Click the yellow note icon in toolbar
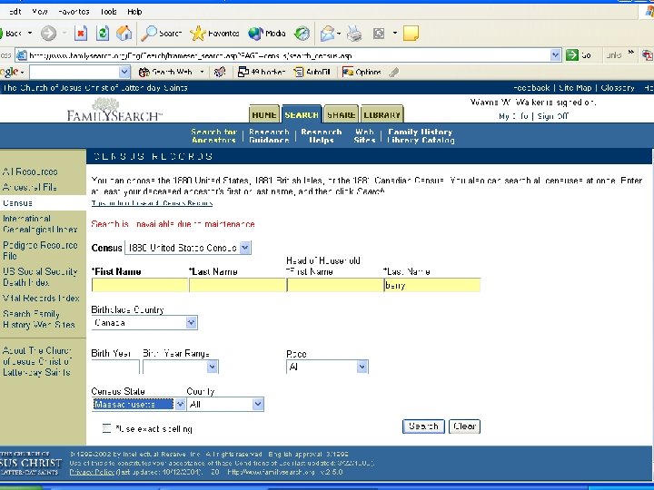654x490 pixels. point(411,34)
